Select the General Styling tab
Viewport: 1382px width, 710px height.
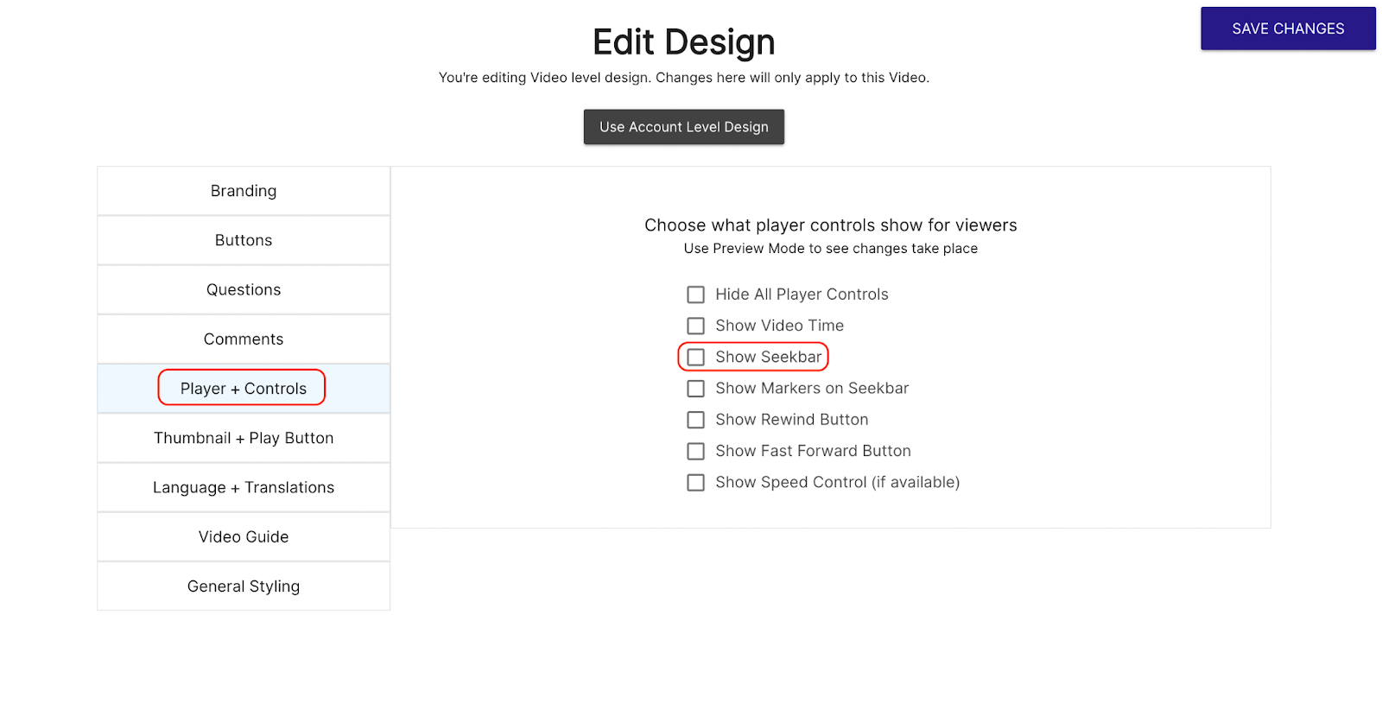(x=244, y=586)
